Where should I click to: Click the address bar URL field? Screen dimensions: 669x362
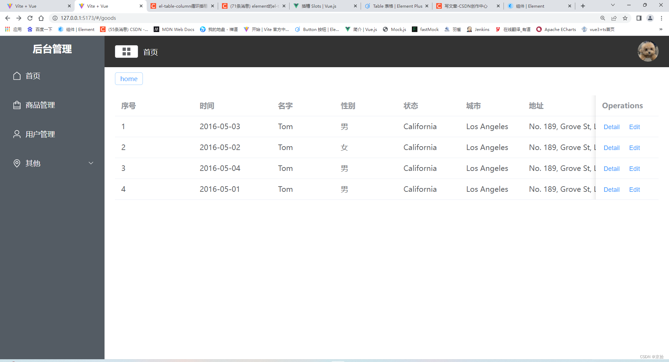coord(324,18)
